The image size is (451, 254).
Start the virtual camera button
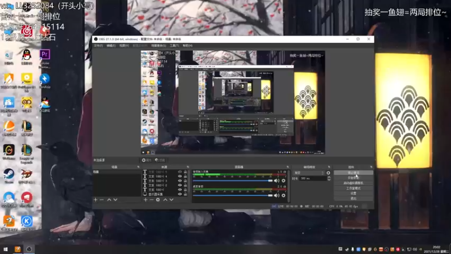pos(353,183)
